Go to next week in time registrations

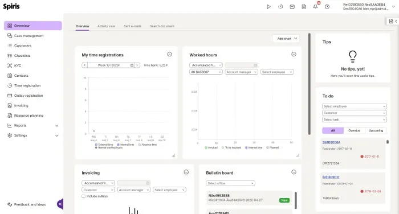point(137,65)
